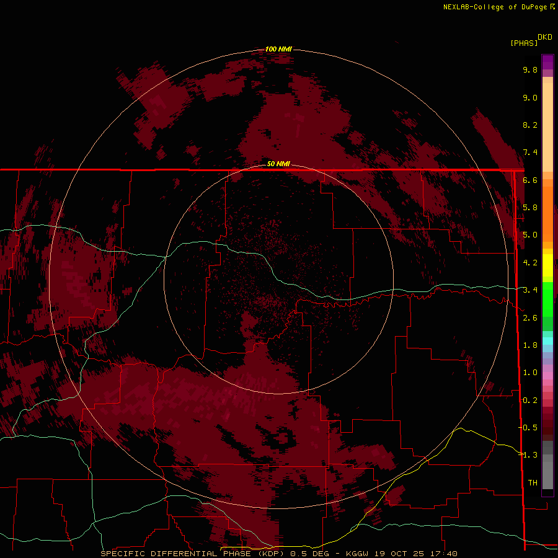
Task: Click the 17:40 timestamp in the caption
Action: pos(443,554)
